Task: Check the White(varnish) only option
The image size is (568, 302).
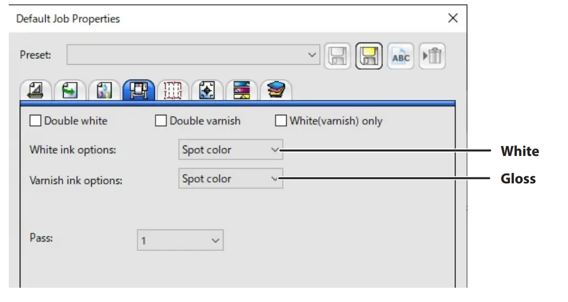Action: pyautogui.click(x=281, y=121)
